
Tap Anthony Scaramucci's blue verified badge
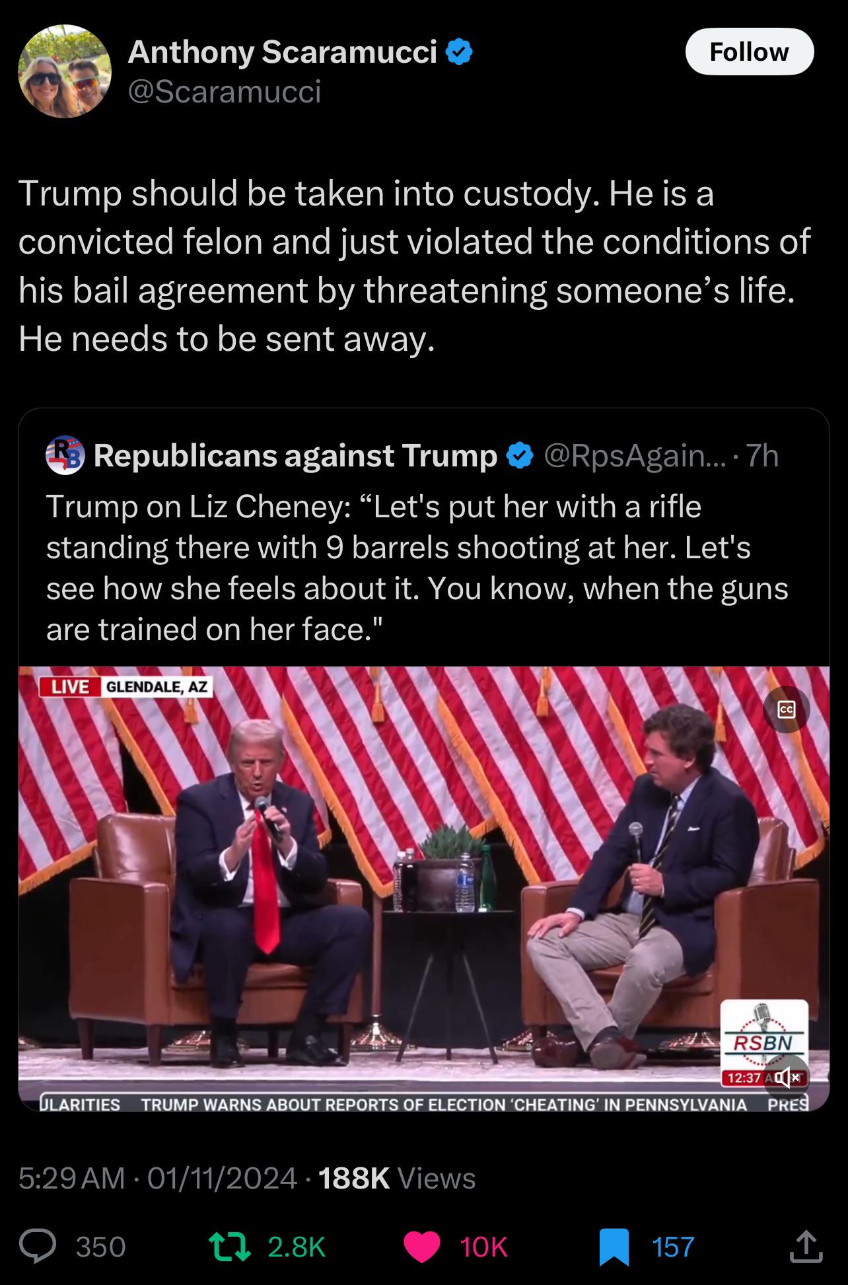click(459, 52)
